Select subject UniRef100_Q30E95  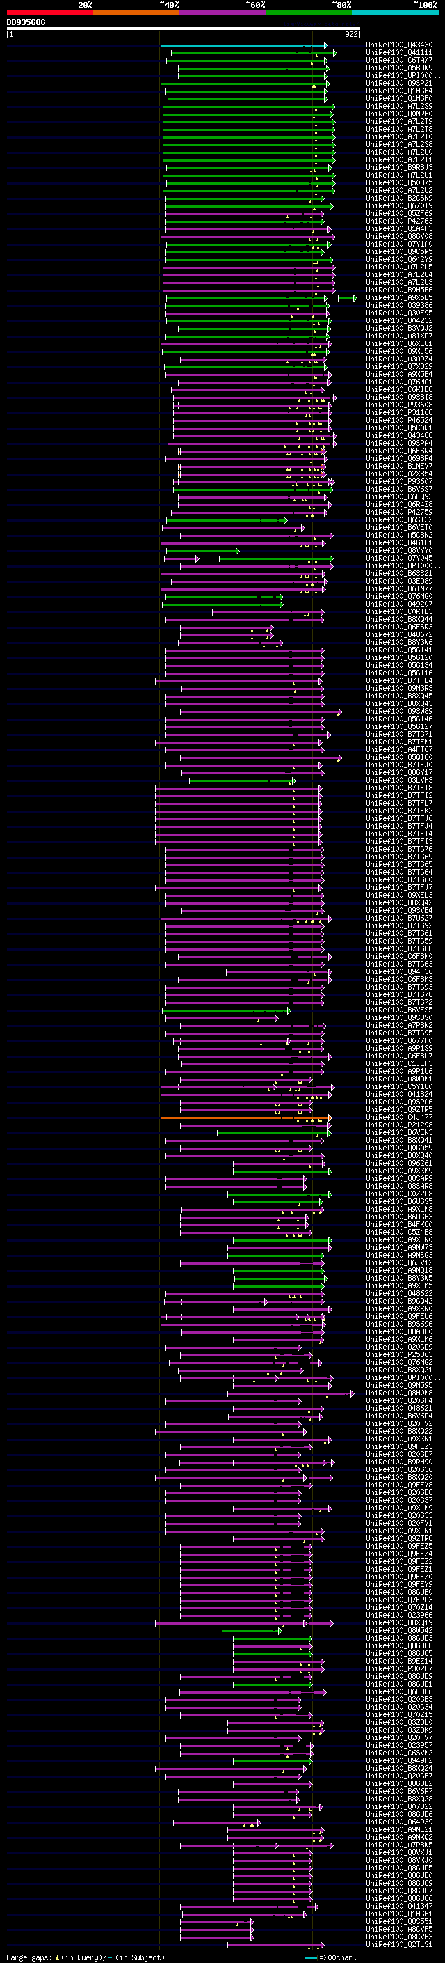[x=399, y=313]
